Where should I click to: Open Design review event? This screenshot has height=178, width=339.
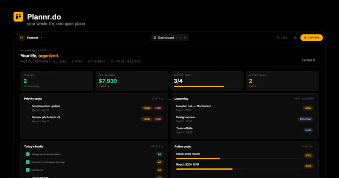(245, 119)
